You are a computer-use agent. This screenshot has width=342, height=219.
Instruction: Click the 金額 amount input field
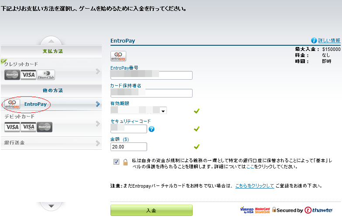128,147
